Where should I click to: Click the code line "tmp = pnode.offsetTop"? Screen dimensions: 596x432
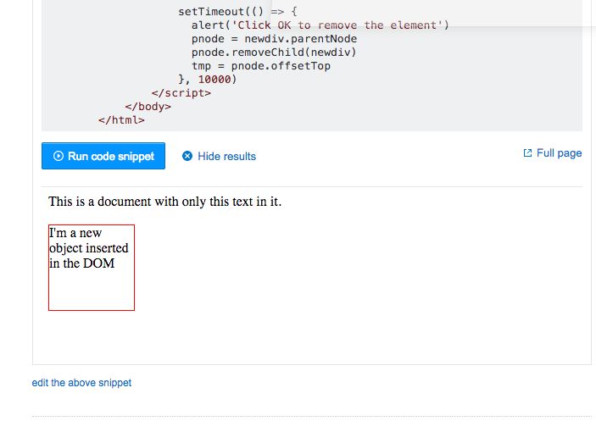coord(261,66)
